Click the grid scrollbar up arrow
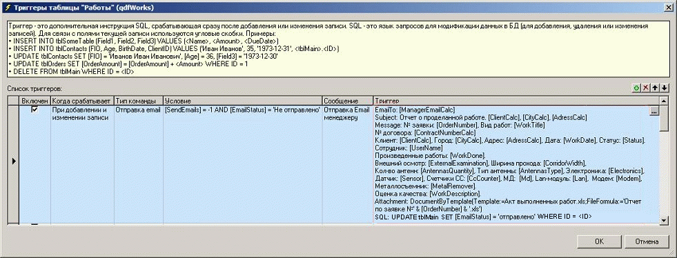Image resolution: width=677 pixels, height=258 pixels. click(x=665, y=101)
